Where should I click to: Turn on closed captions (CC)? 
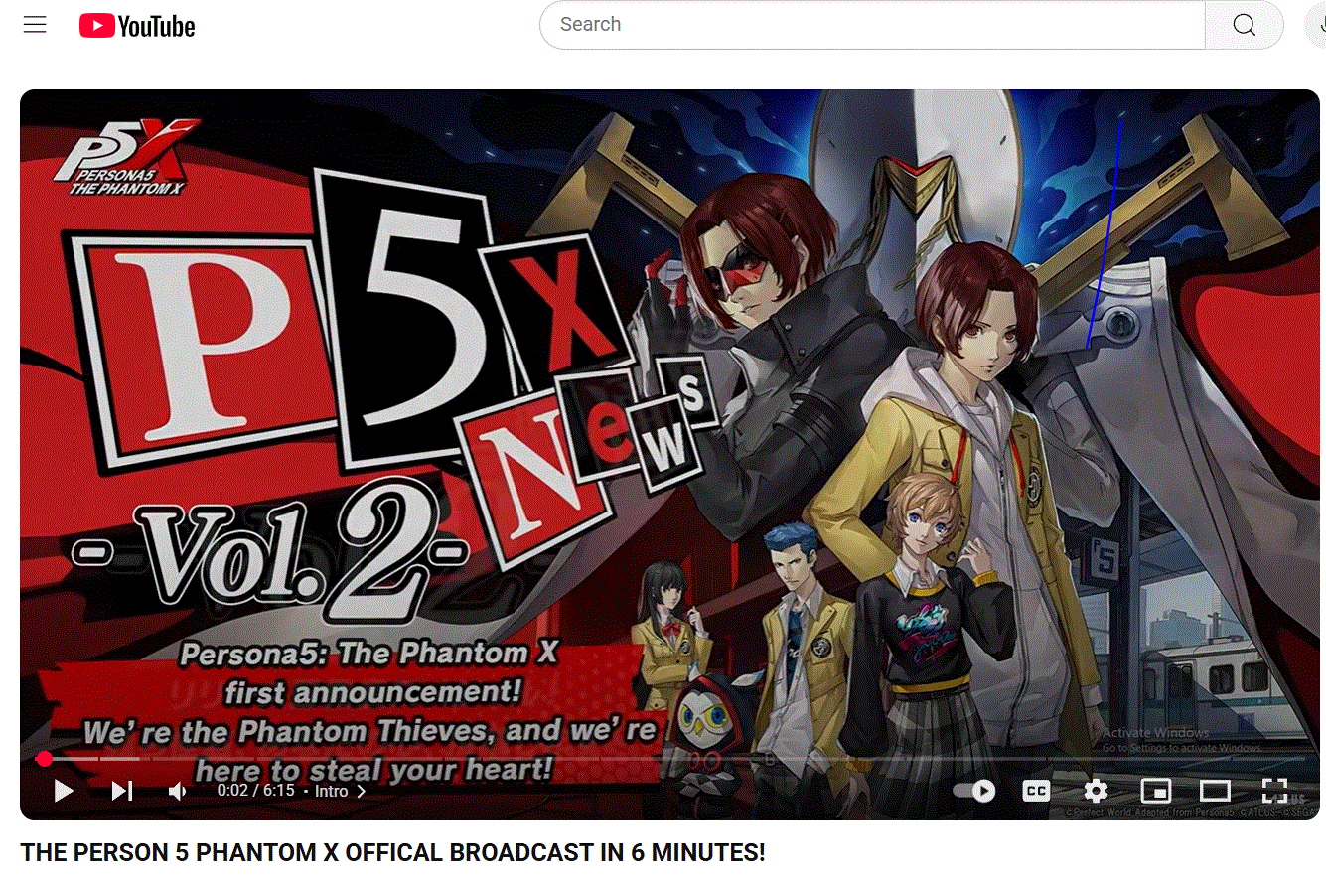coord(1036,791)
